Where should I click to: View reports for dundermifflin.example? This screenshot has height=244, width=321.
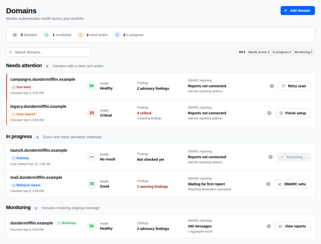pos(293,226)
